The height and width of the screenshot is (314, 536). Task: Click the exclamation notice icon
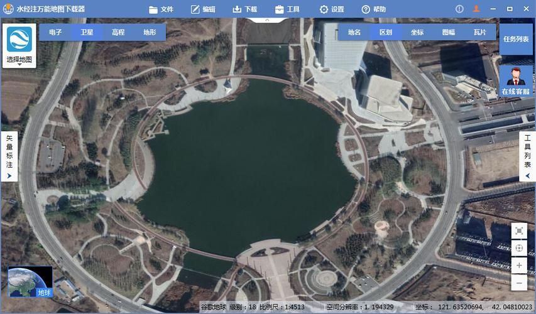(x=459, y=9)
